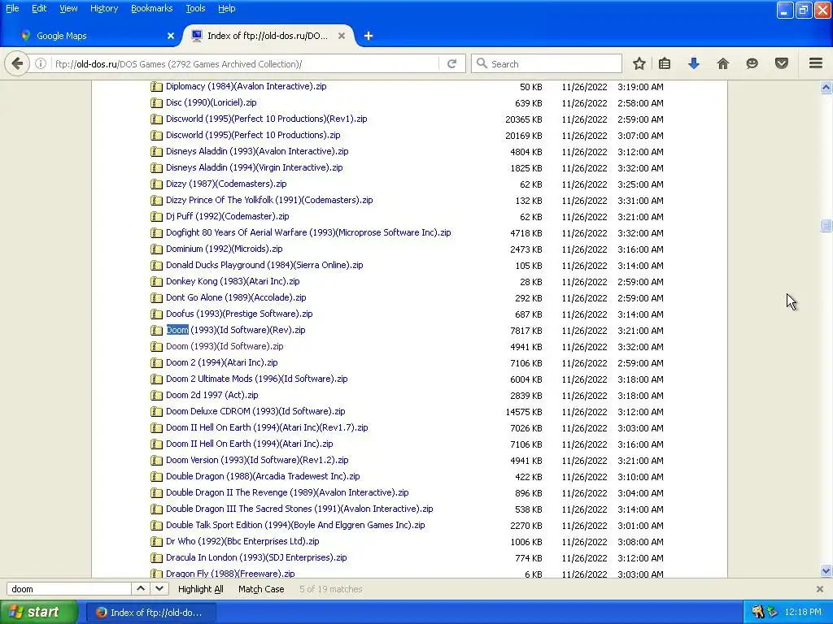The image size is (833, 624).
Task: Open the File menu
Action: [x=12, y=8]
